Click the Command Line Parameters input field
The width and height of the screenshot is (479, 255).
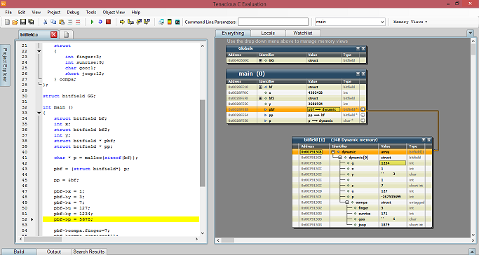(273, 22)
